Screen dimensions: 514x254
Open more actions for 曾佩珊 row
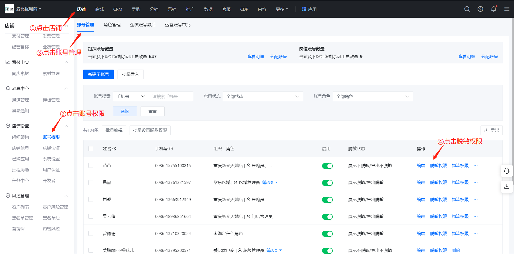coord(475,233)
